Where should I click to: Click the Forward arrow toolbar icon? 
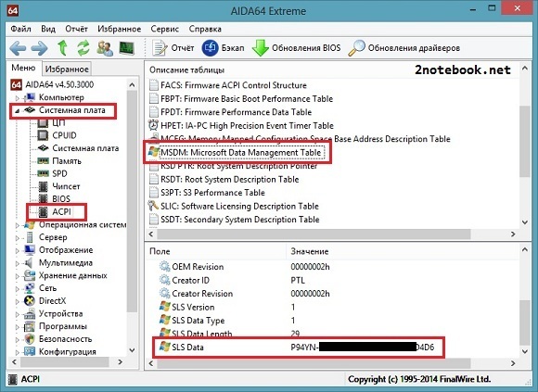click(39, 48)
